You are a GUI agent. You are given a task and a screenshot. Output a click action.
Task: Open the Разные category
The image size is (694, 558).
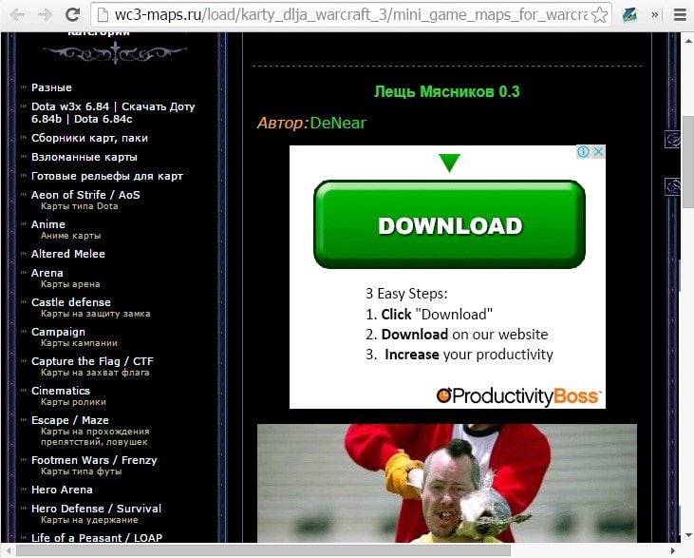pyautogui.click(x=51, y=87)
